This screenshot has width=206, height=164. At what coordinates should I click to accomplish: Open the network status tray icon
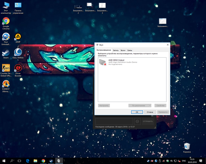[x=175, y=161]
